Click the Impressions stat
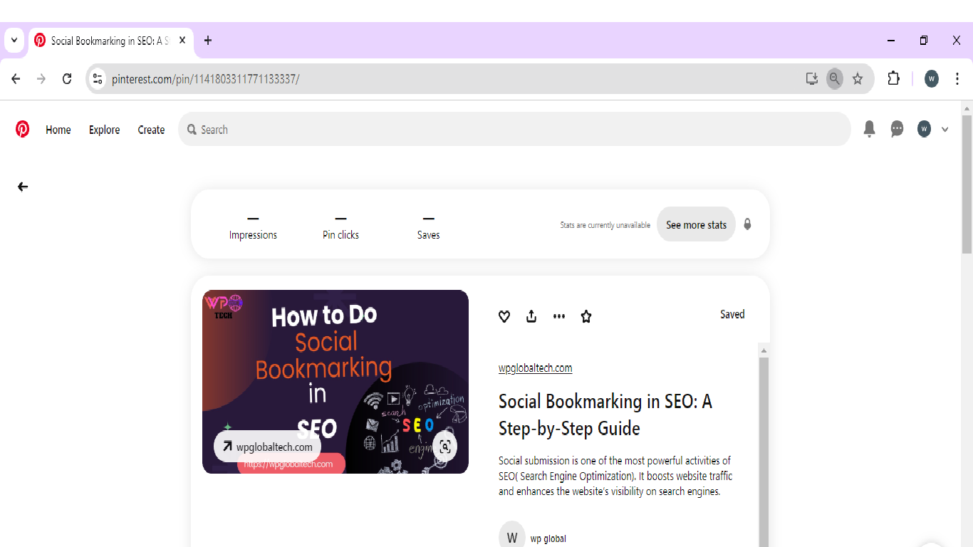This screenshot has width=973, height=547. [x=253, y=228]
